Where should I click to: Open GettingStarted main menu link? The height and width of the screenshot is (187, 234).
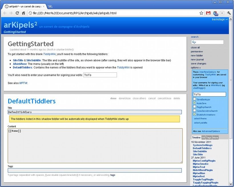point(15,32)
